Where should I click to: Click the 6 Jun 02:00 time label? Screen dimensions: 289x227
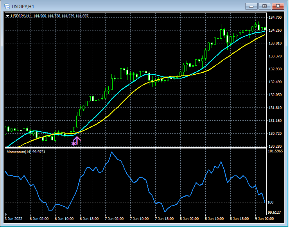(x=39, y=219)
